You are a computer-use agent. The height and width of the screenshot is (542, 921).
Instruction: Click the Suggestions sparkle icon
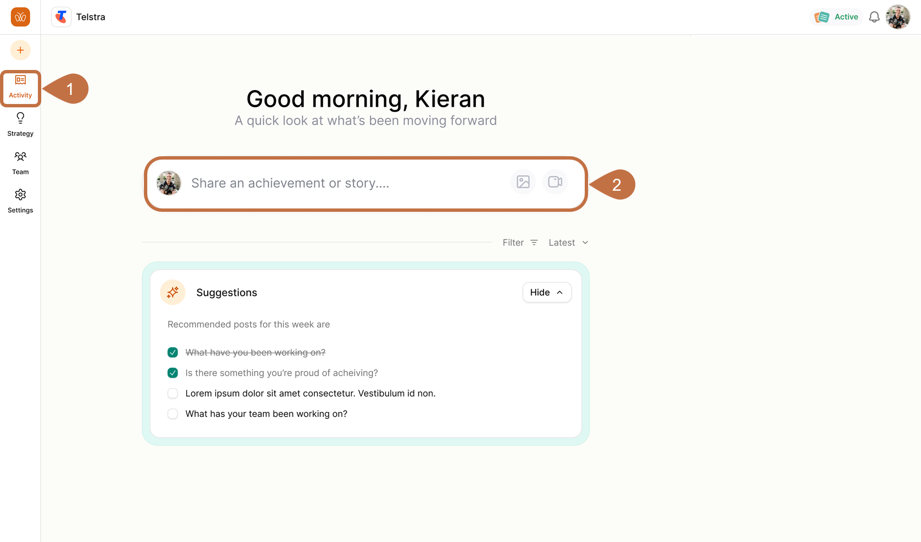[173, 292]
